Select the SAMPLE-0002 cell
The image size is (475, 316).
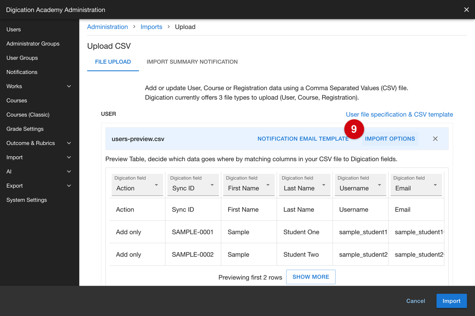point(193,254)
